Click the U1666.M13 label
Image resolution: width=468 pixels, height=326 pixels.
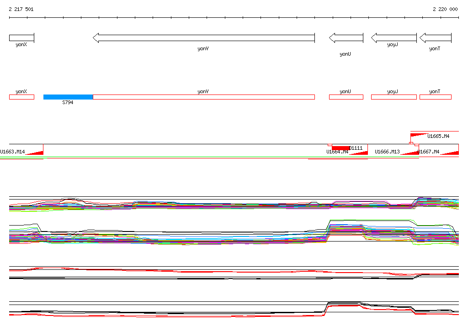[387, 152]
